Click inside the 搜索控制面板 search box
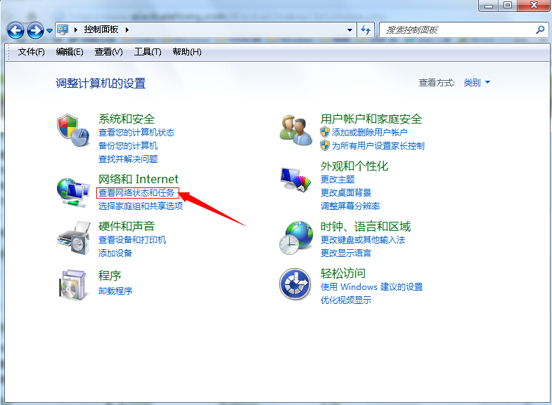The height and width of the screenshot is (405, 552). click(x=457, y=30)
